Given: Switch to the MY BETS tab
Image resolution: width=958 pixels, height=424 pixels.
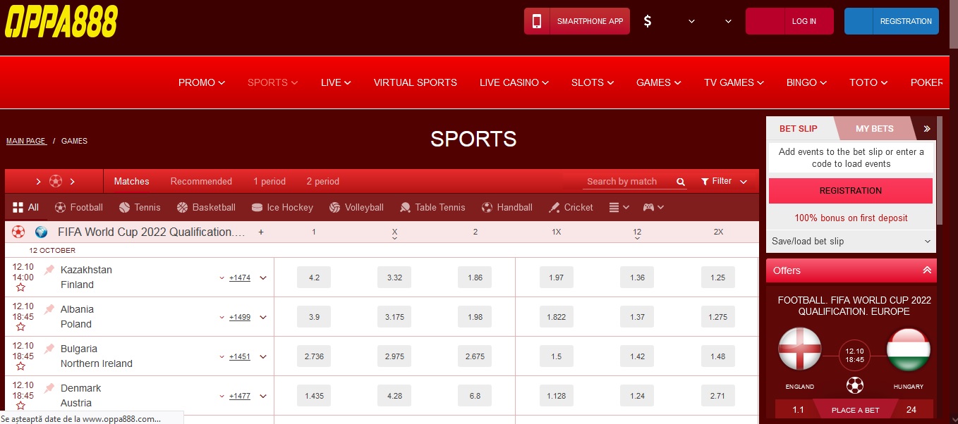Looking at the screenshot, I should (874, 129).
